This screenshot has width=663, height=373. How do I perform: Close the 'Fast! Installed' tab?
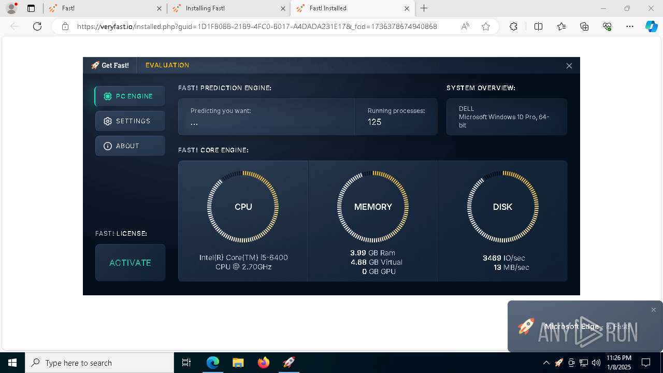click(407, 8)
